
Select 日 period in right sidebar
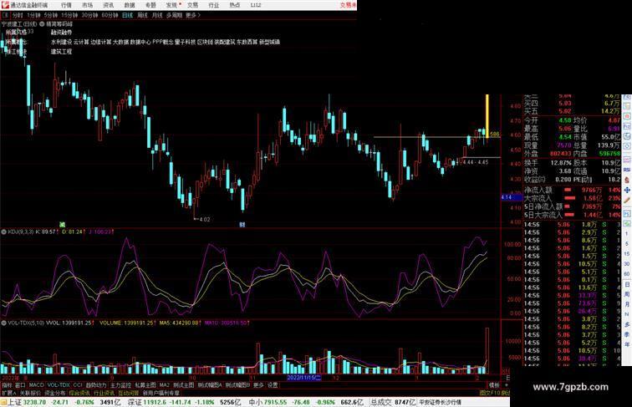627,284
